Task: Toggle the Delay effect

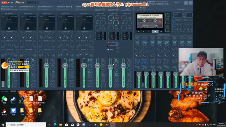Action: pos(187,15)
